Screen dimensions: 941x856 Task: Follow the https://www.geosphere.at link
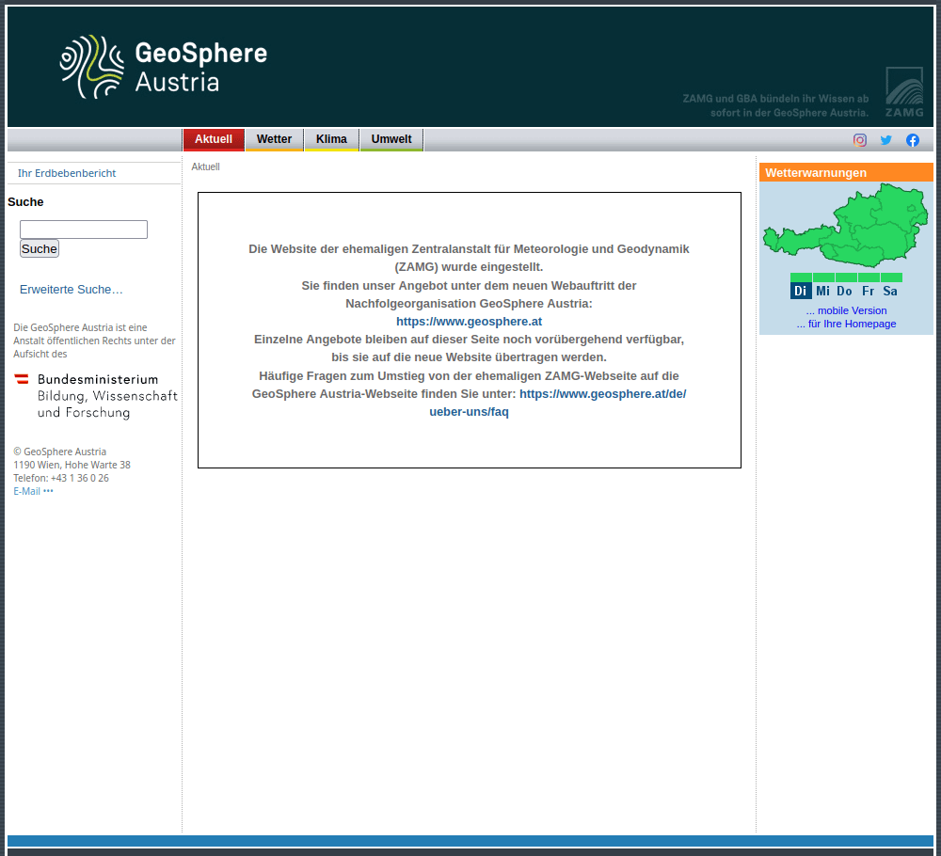[469, 322]
